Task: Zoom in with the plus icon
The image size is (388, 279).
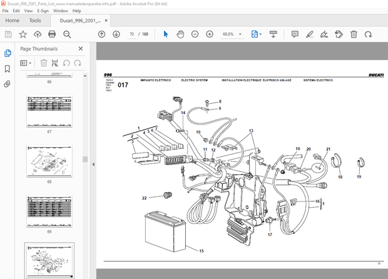Action: 210,34
